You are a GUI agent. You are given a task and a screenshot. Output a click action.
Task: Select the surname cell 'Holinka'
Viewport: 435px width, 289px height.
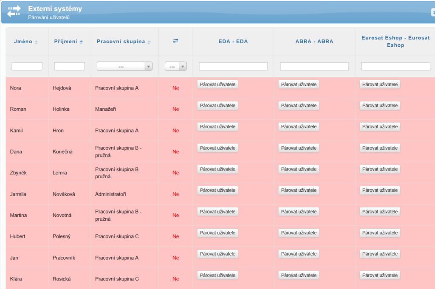[61, 109]
